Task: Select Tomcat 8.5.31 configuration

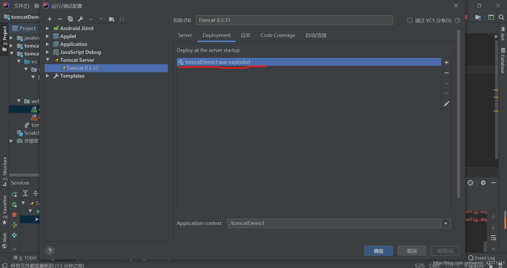Action: pos(106,68)
